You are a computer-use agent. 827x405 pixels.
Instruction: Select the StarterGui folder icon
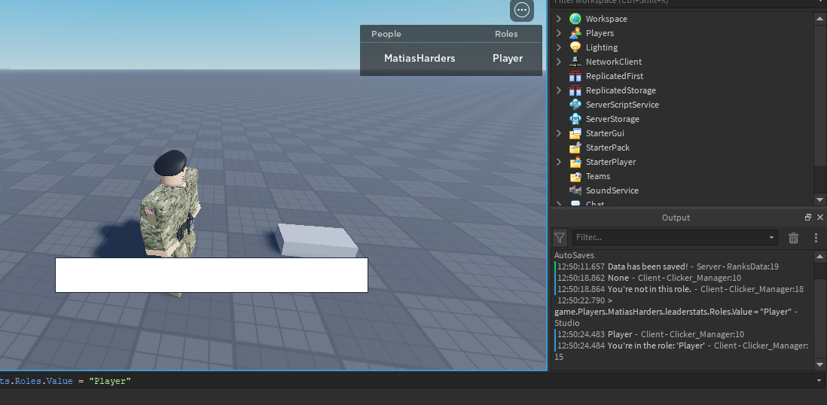(x=575, y=133)
